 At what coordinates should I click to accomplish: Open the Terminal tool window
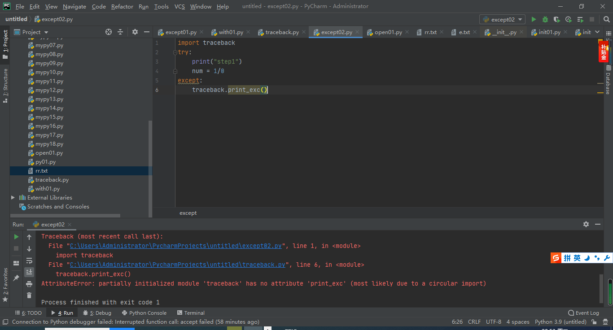pyautogui.click(x=191, y=313)
